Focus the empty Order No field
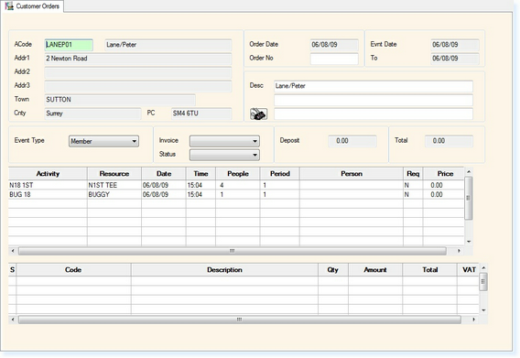 coord(334,59)
